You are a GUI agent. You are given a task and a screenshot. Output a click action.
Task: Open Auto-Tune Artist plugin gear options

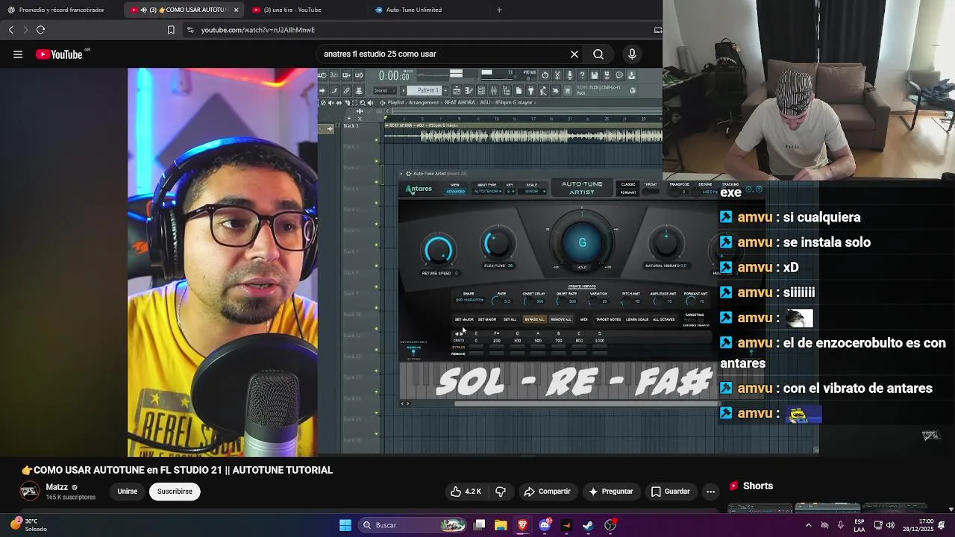408,174
